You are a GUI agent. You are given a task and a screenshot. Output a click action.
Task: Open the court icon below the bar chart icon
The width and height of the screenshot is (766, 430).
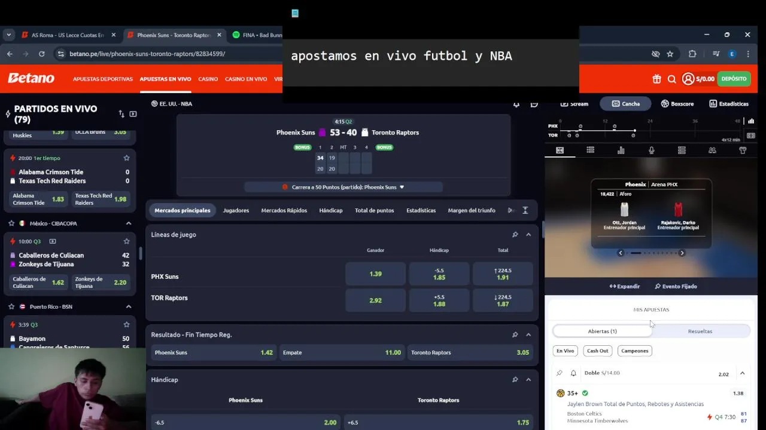click(x=751, y=136)
